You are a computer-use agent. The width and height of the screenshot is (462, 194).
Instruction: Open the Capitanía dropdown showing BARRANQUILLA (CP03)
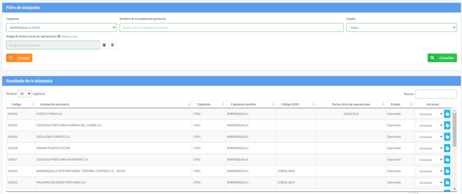pos(61,28)
